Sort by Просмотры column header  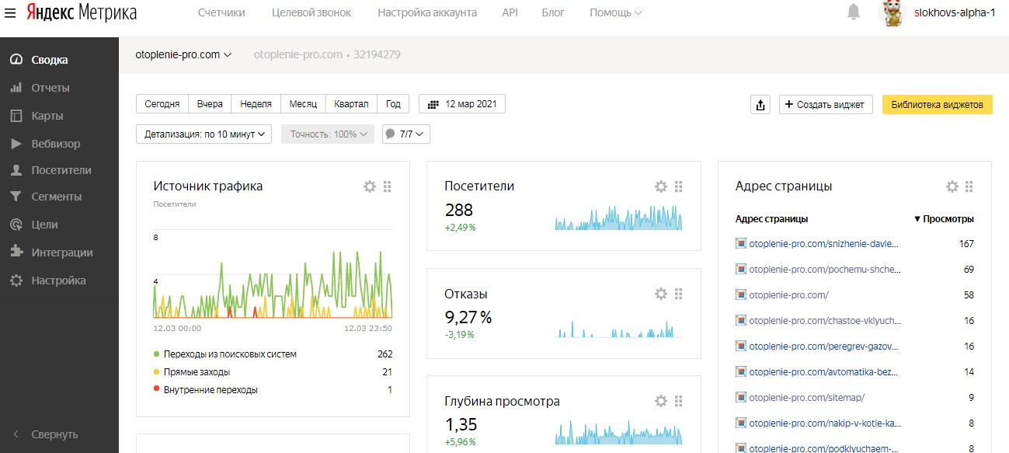click(944, 219)
